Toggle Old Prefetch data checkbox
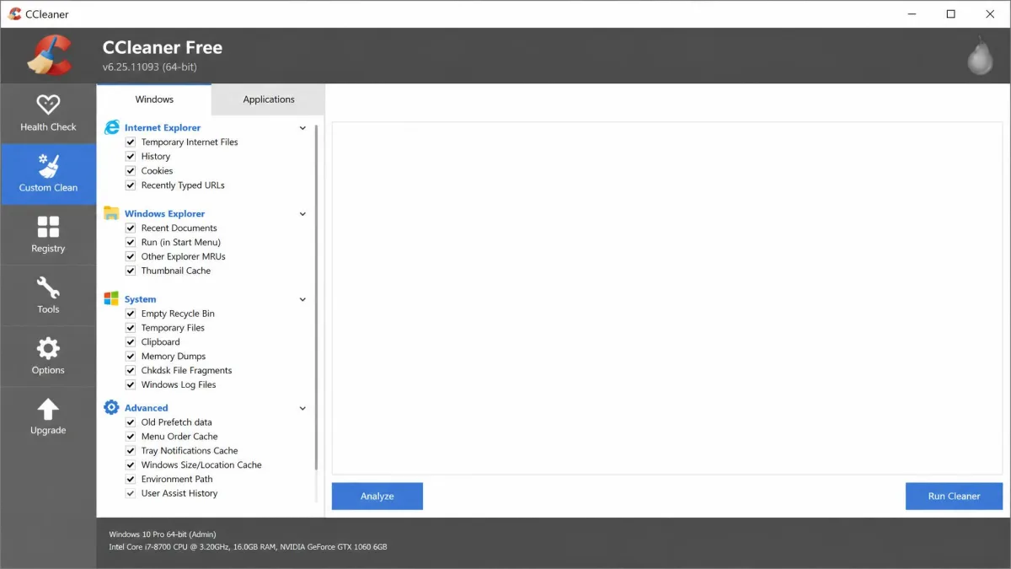This screenshot has width=1011, height=569. click(131, 422)
